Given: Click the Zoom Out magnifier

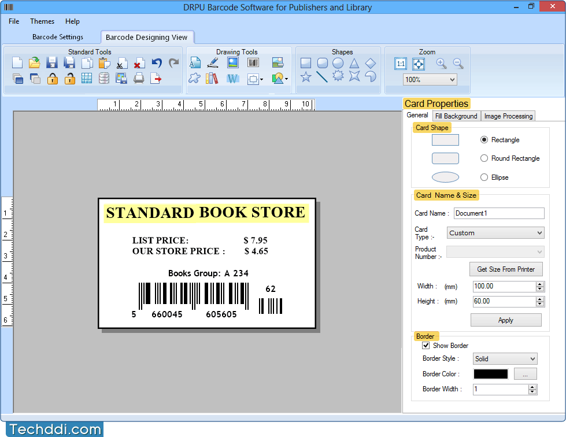Looking at the screenshot, I should [458, 64].
